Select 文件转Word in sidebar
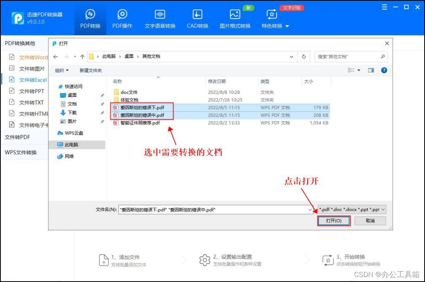Screen dimensions: 425x282 [29, 58]
